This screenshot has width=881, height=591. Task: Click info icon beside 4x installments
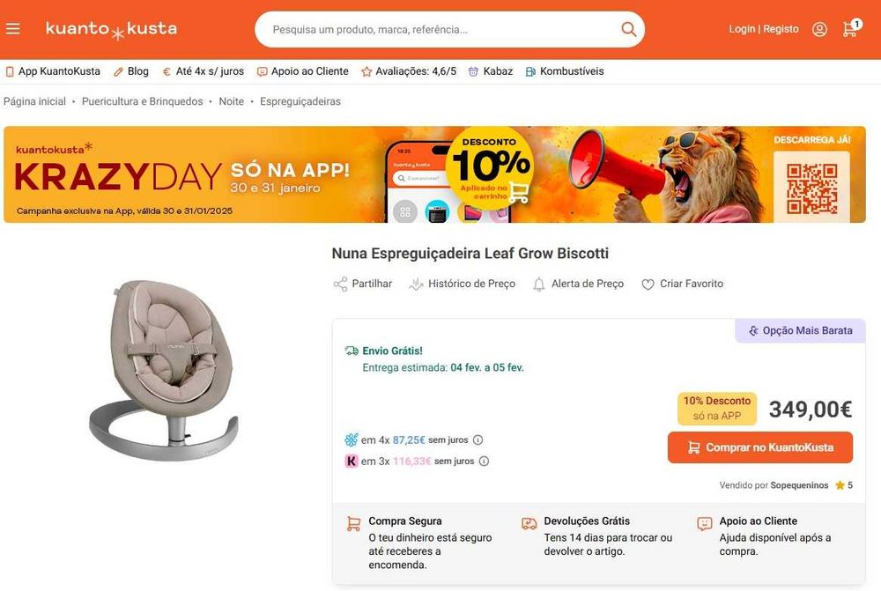click(x=478, y=440)
